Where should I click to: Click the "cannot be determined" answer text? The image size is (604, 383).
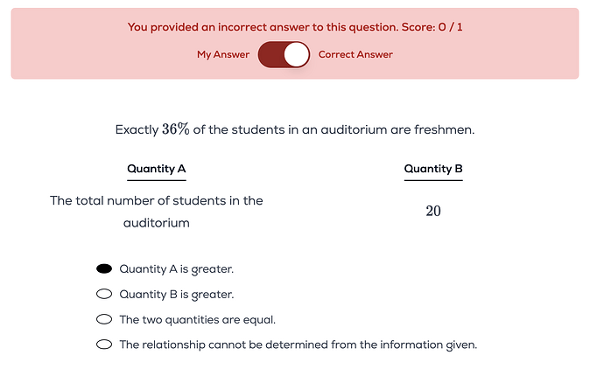coord(298,345)
